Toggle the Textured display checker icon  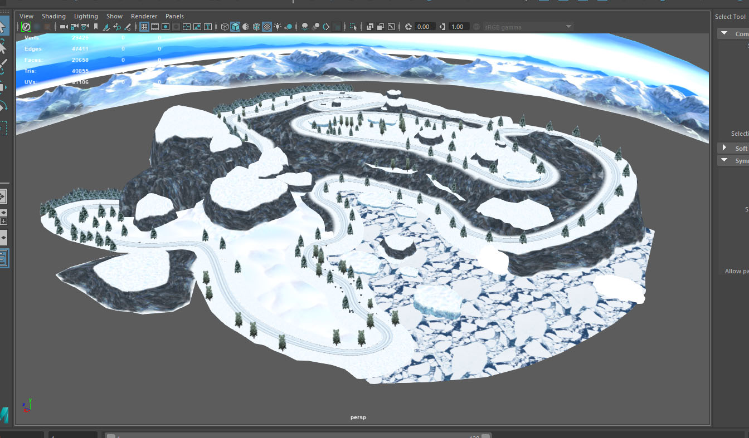(x=267, y=27)
